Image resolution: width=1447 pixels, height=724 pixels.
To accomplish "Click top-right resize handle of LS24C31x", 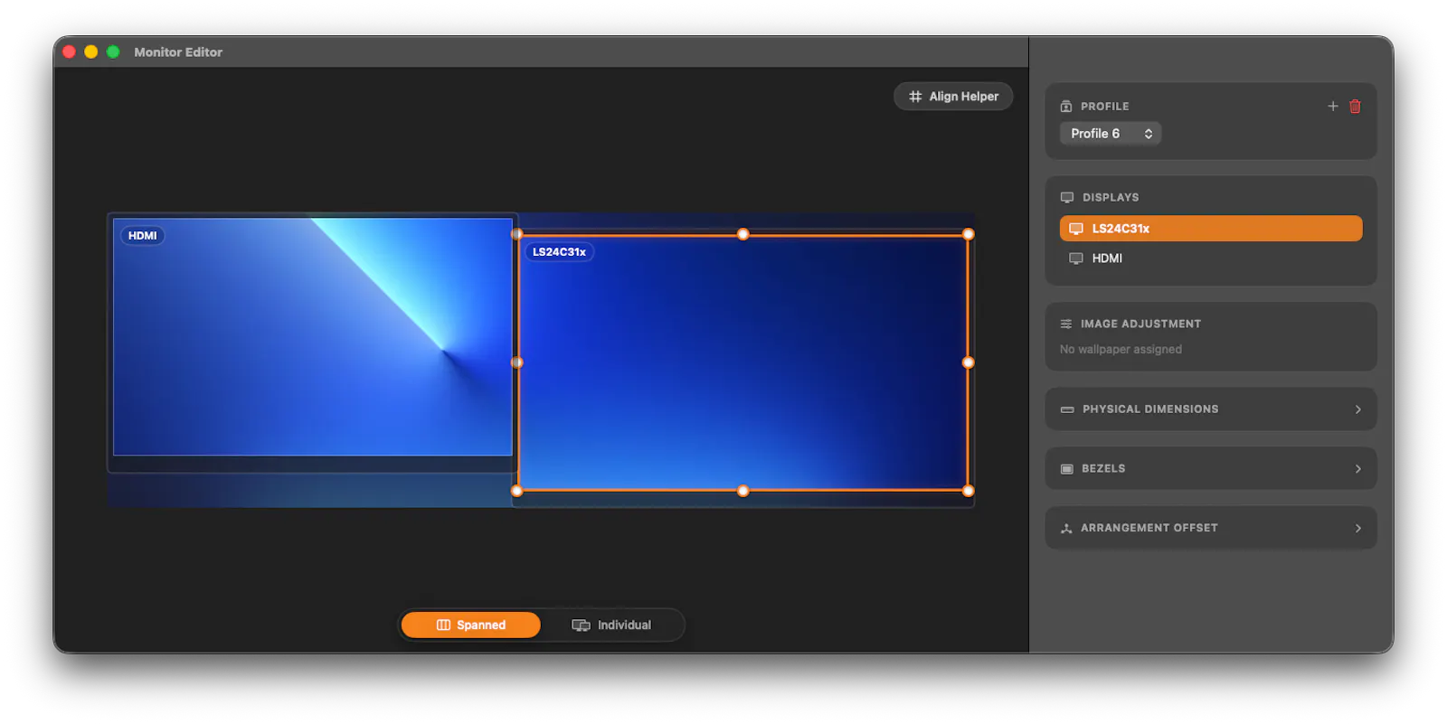I will tap(968, 234).
